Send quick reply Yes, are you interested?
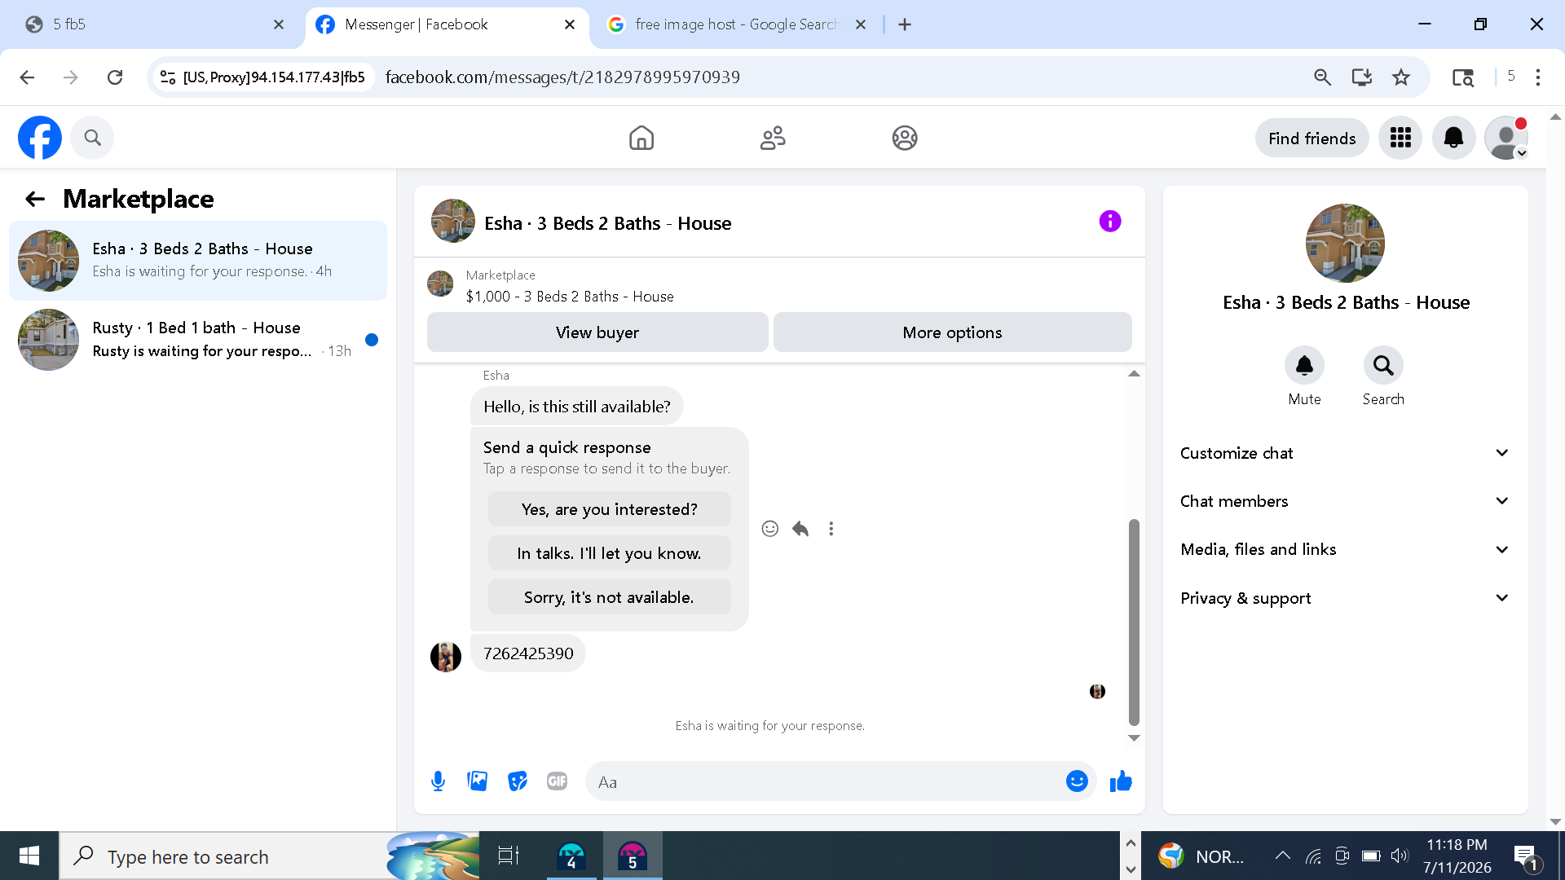1565x880 pixels. (x=609, y=509)
